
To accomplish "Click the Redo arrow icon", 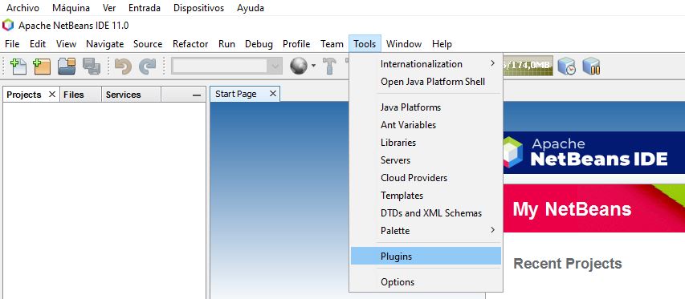I will click(x=147, y=67).
